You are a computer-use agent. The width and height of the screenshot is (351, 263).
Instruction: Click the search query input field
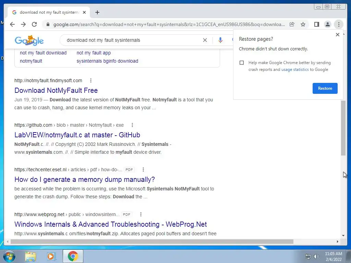point(132,40)
